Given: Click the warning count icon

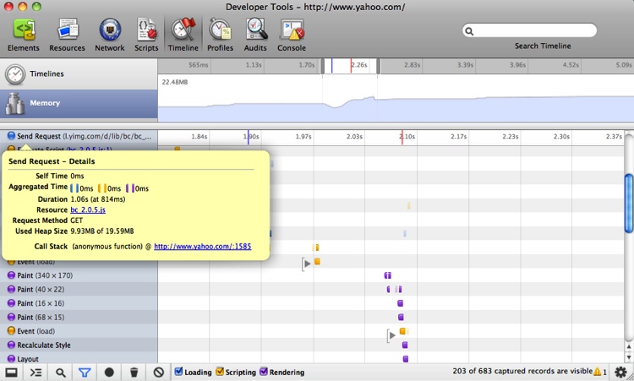Looking at the screenshot, I should [x=599, y=372].
